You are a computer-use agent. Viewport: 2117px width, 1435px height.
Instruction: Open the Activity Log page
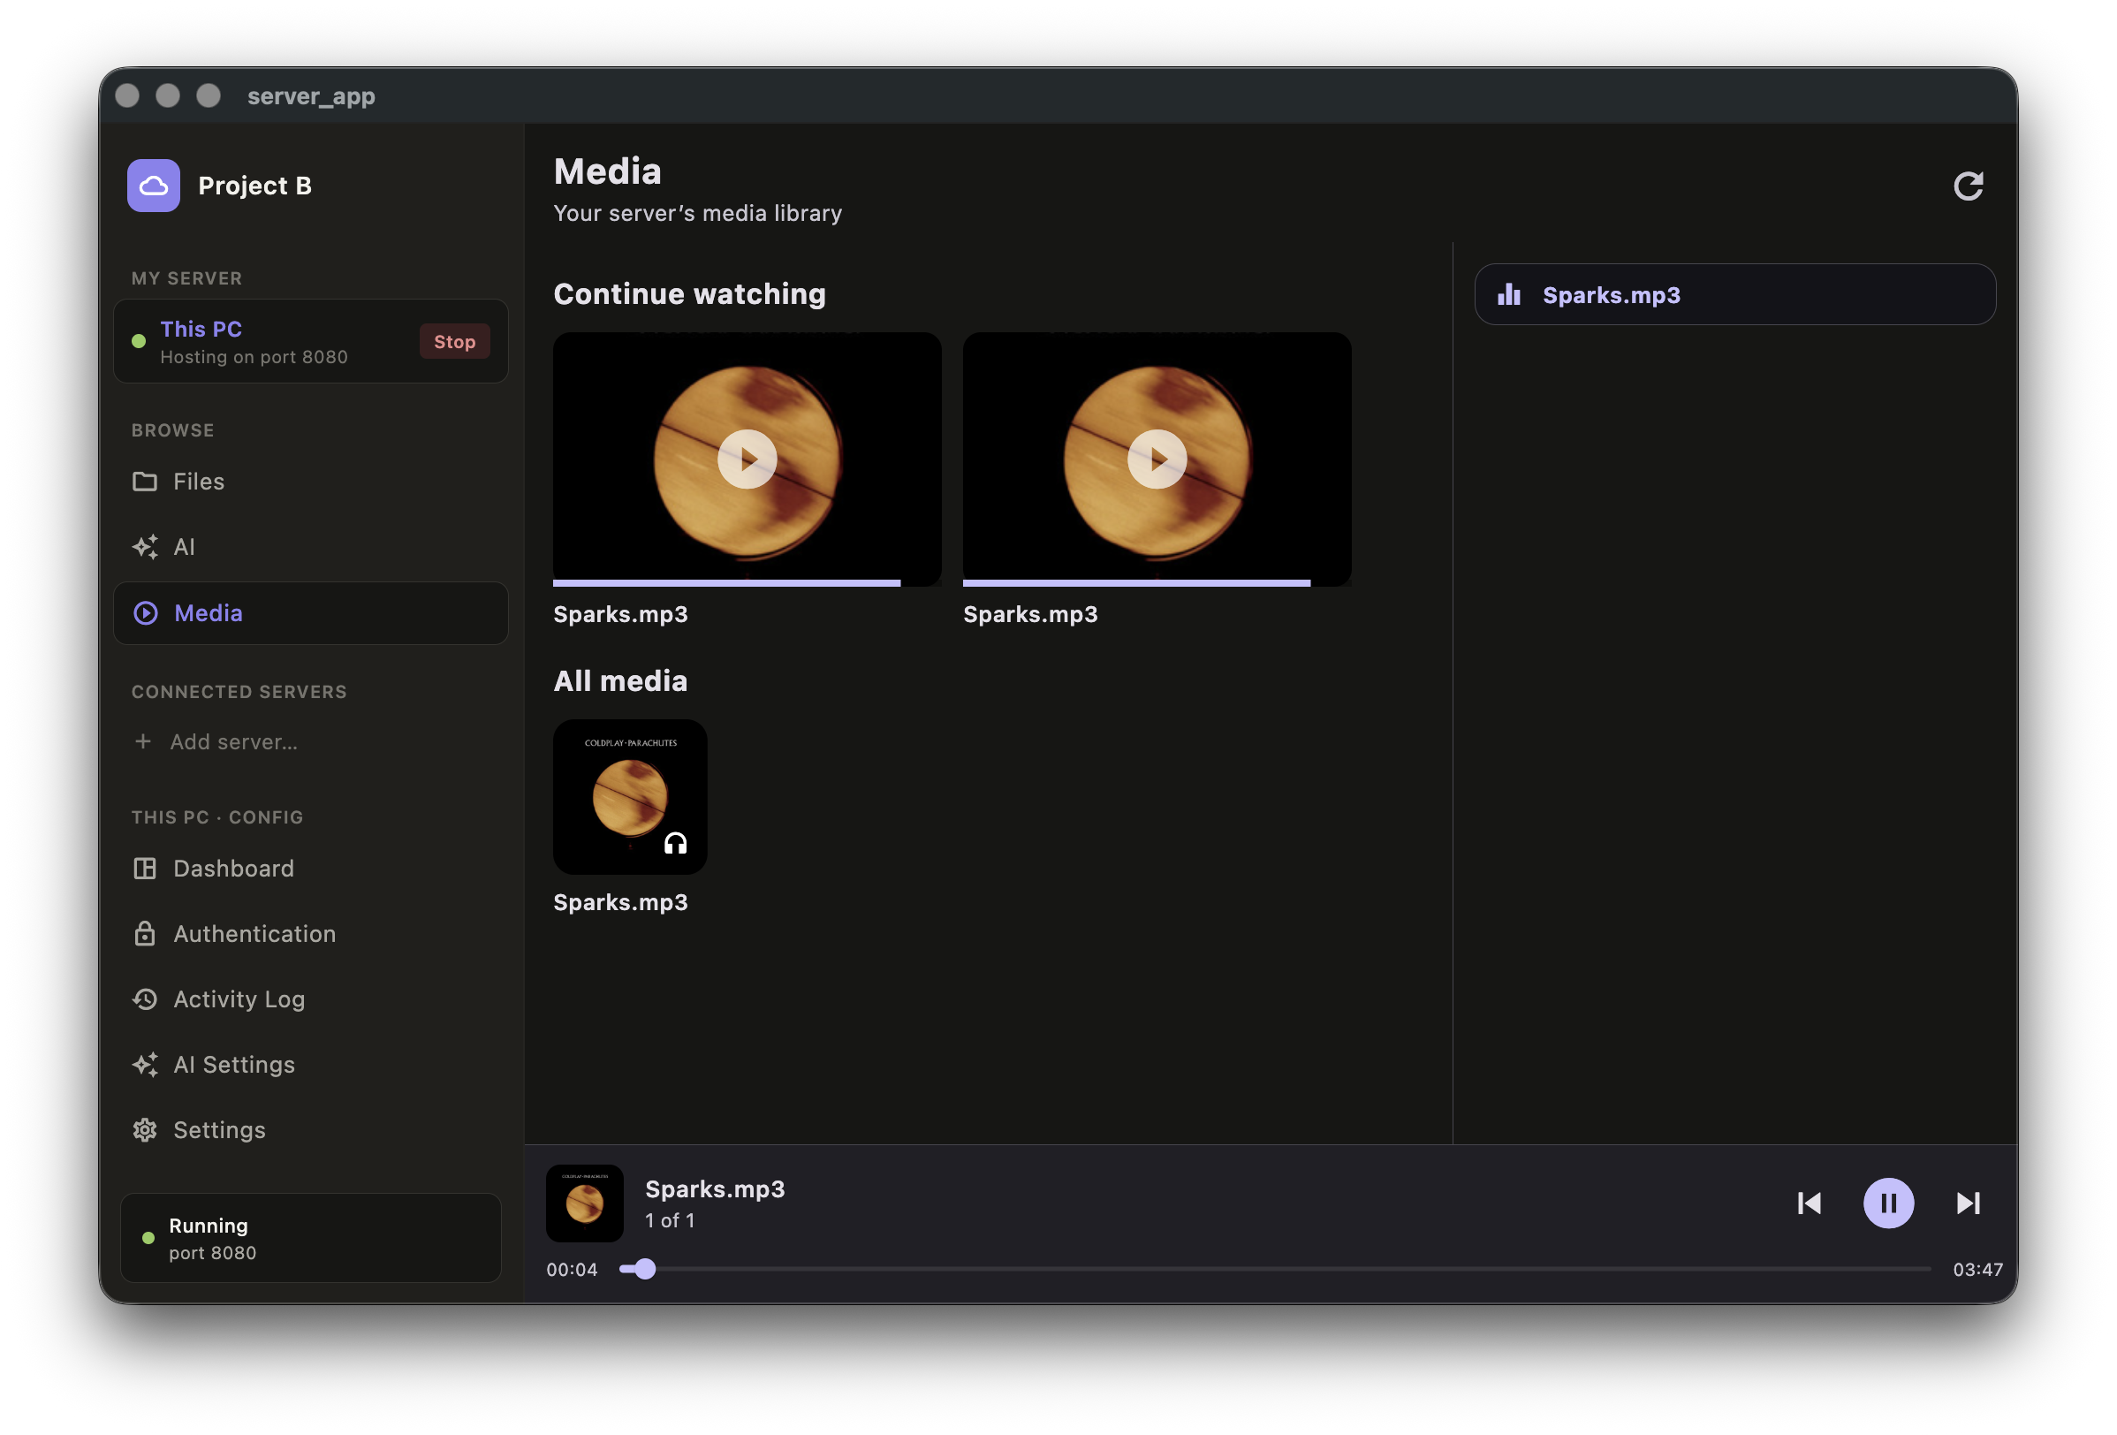click(x=310, y=999)
